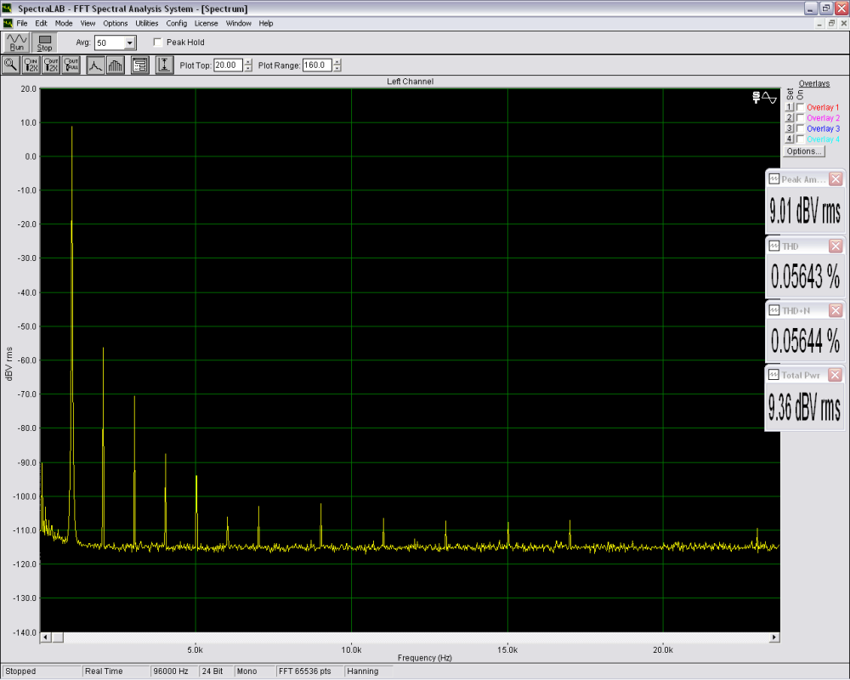Close the THD readout window
Viewport: 850px width, 680px height.
pos(836,246)
